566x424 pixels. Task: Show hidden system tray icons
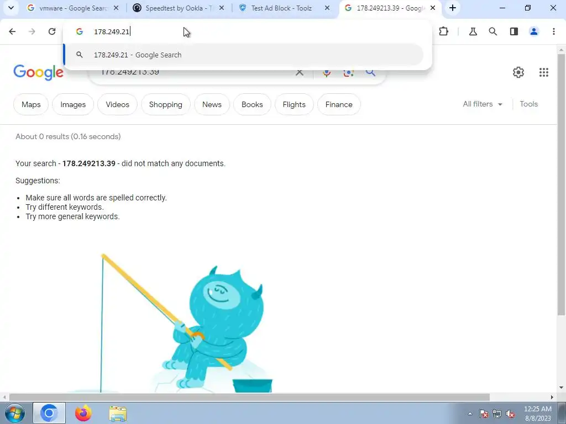pyautogui.click(x=470, y=414)
